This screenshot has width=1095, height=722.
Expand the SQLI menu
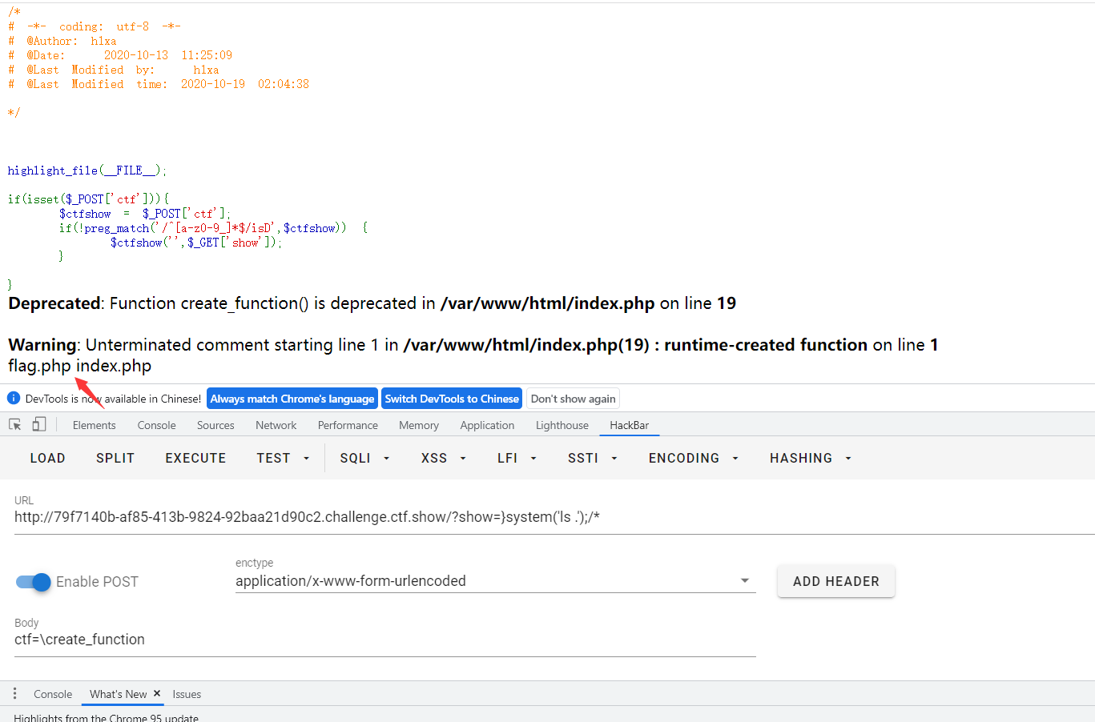point(364,458)
